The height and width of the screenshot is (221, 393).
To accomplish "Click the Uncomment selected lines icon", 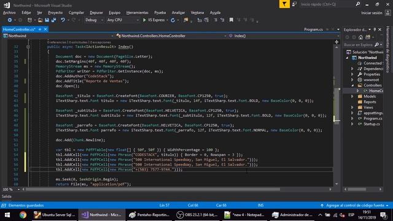I will point(206,20).
